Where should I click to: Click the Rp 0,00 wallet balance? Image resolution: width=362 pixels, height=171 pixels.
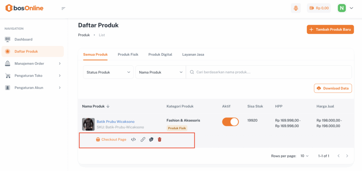[x=319, y=8]
